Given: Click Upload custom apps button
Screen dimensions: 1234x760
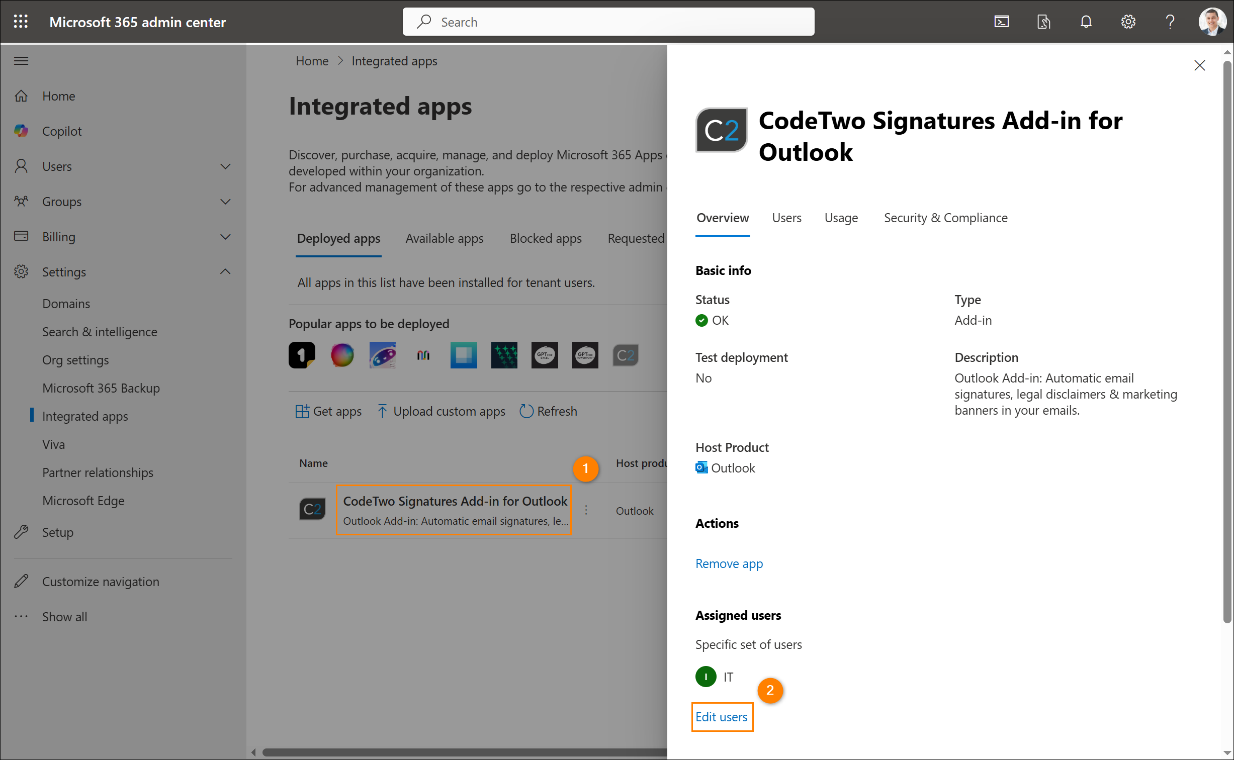Looking at the screenshot, I should pos(442,411).
